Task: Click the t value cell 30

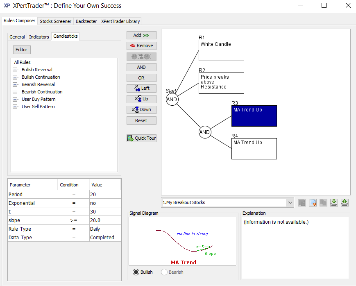Action: pyautogui.click(x=105, y=212)
